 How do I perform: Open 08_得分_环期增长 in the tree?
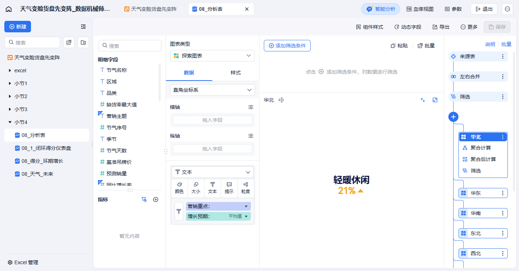coord(46,161)
